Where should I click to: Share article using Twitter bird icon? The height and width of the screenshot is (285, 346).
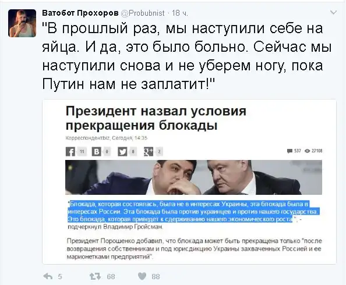pyautogui.click(x=122, y=152)
